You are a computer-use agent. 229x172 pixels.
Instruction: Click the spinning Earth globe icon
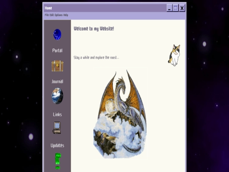(x=57, y=96)
